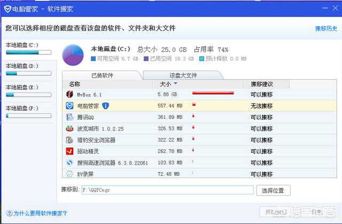The height and width of the screenshot is (224, 342).
Task: Click the blue info badge beside 电脑管家
Action: (105, 106)
